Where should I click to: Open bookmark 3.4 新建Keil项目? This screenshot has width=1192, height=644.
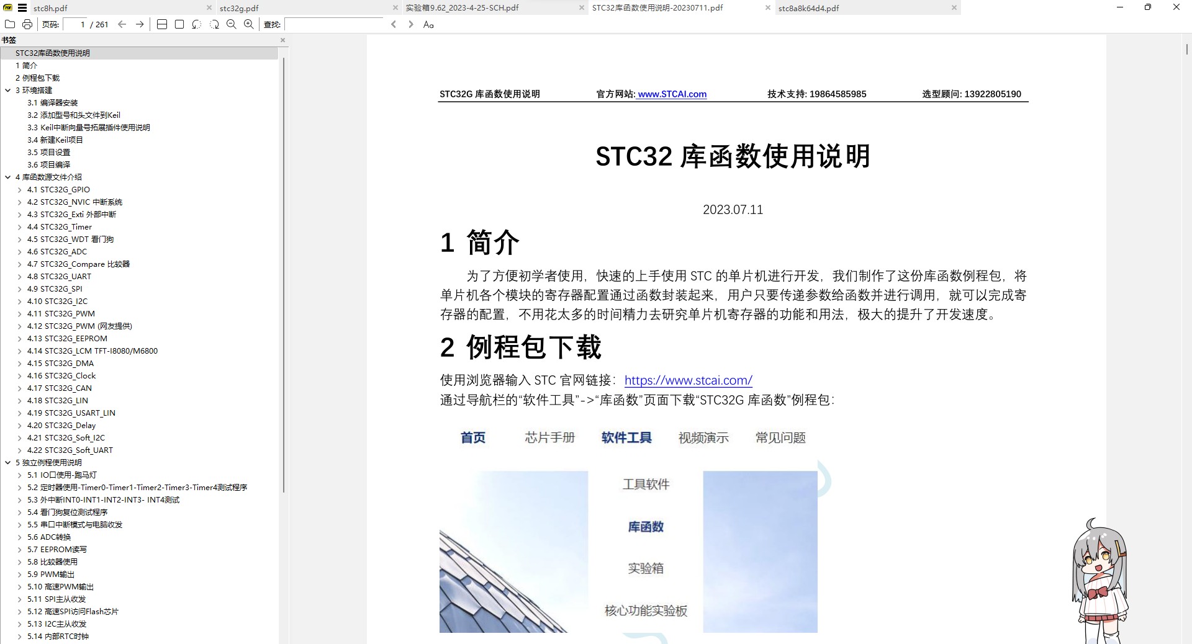55,140
